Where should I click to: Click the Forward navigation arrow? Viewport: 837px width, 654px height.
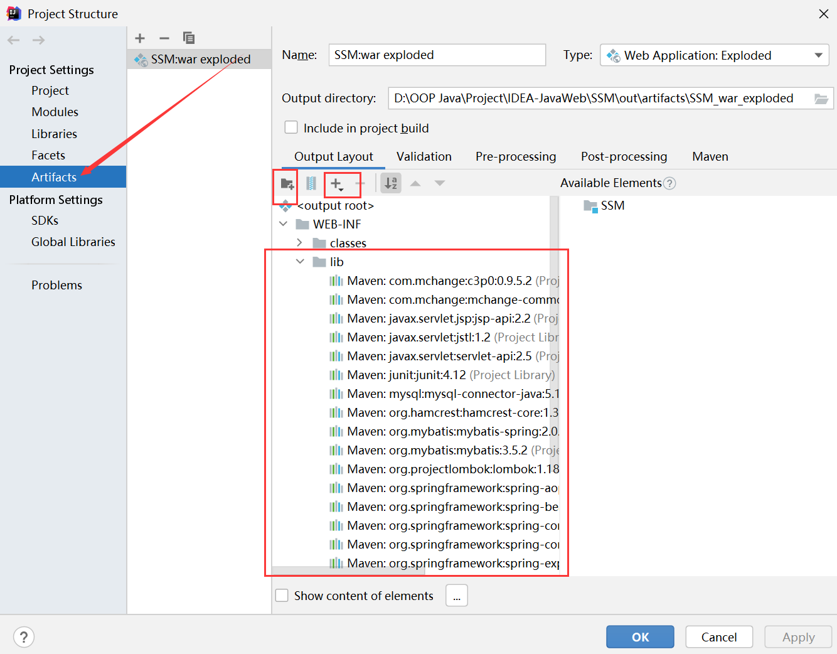coord(39,40)
